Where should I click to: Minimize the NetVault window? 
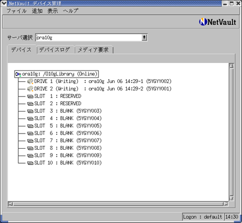point(225,3)
